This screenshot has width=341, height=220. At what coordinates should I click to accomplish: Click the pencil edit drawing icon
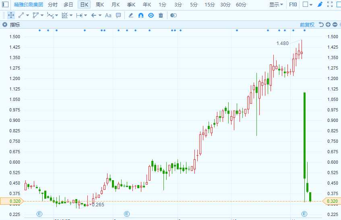click(131, 15)
